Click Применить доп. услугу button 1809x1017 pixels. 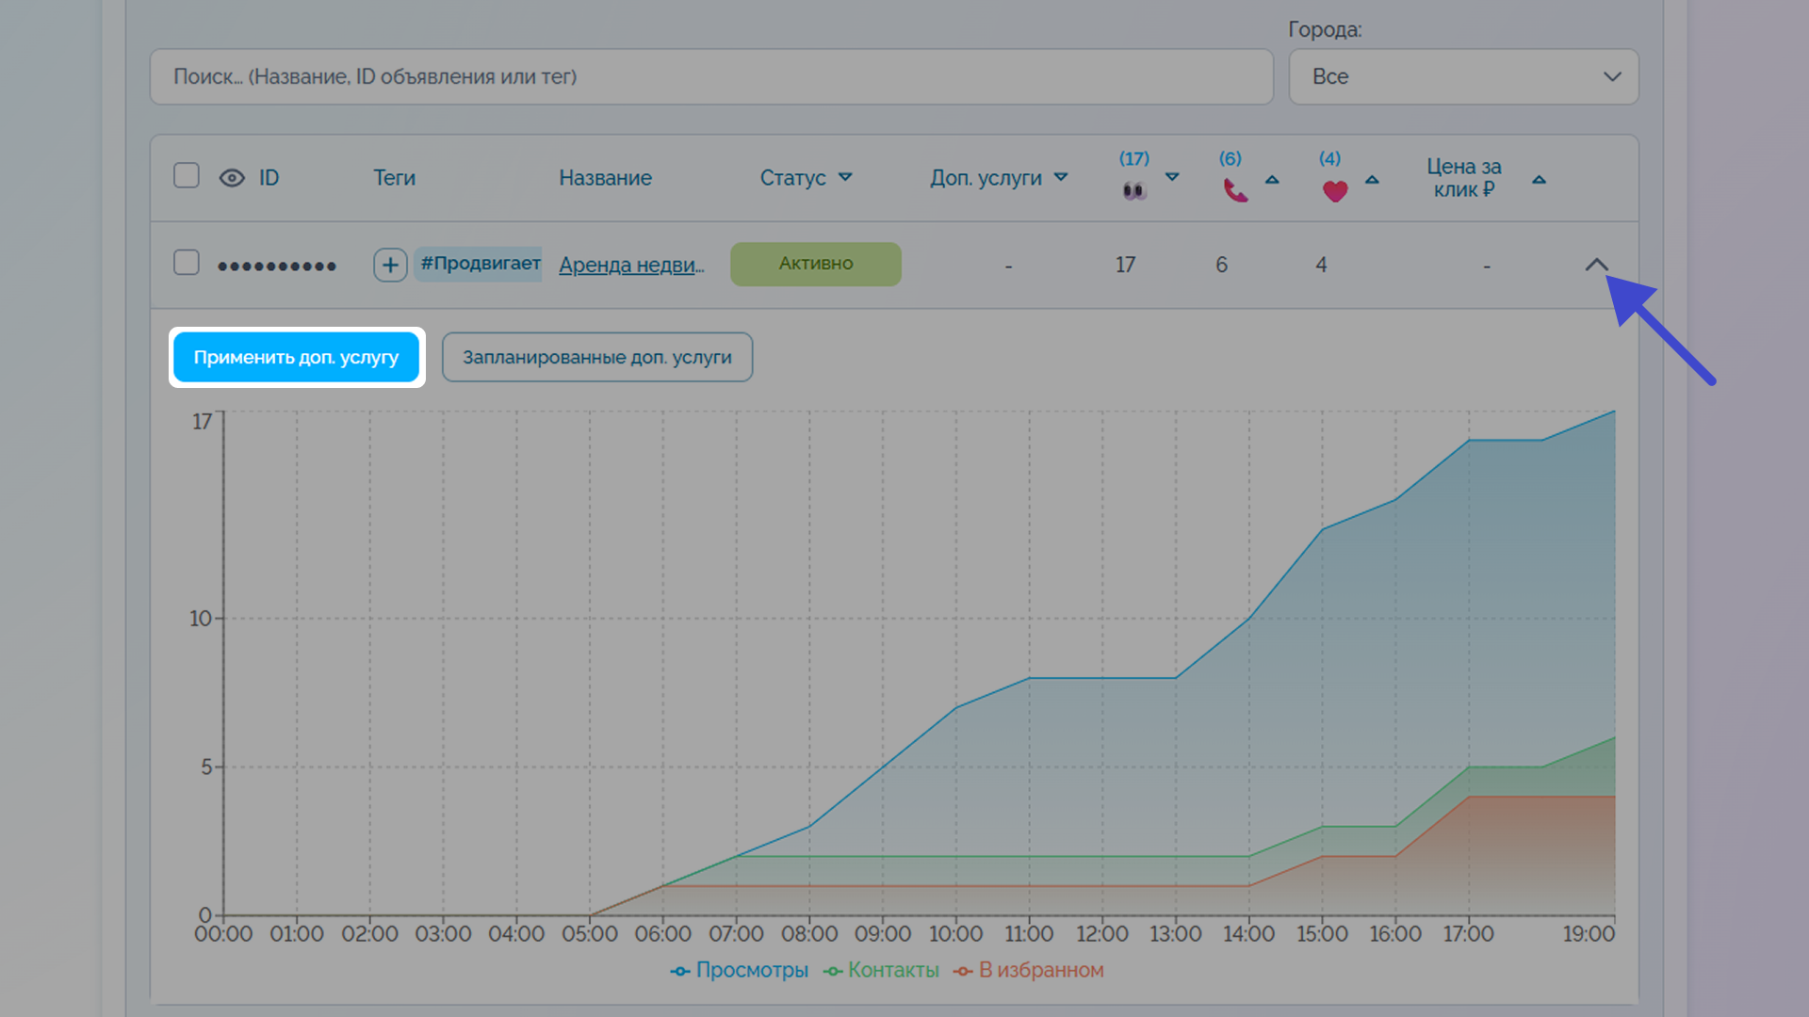point(297,357)
